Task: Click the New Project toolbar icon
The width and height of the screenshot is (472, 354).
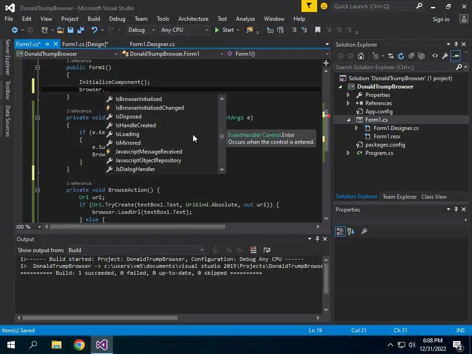Action: 45,30
